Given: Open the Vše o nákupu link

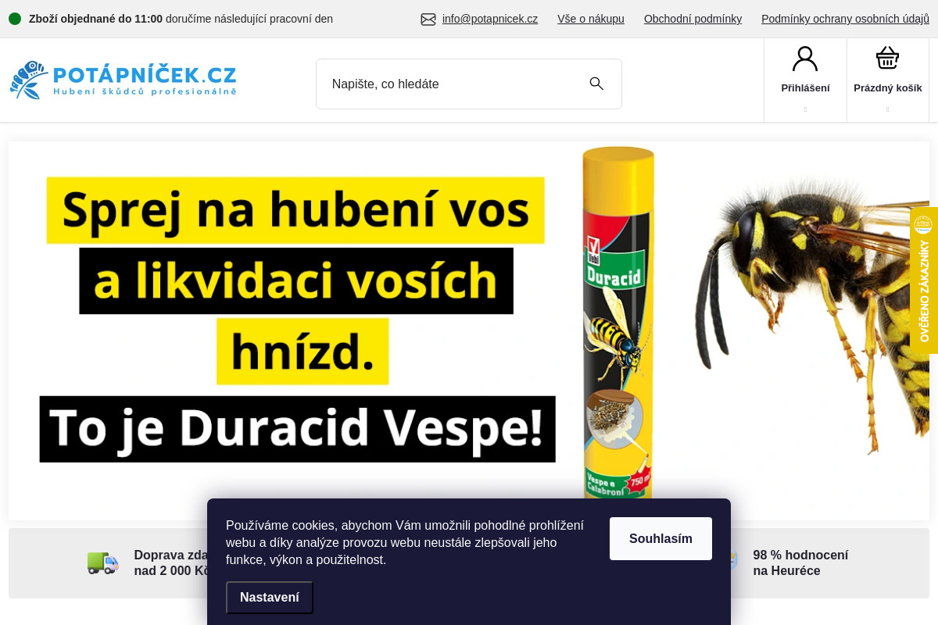Looking at the screenshot, I should pos(591,19).
